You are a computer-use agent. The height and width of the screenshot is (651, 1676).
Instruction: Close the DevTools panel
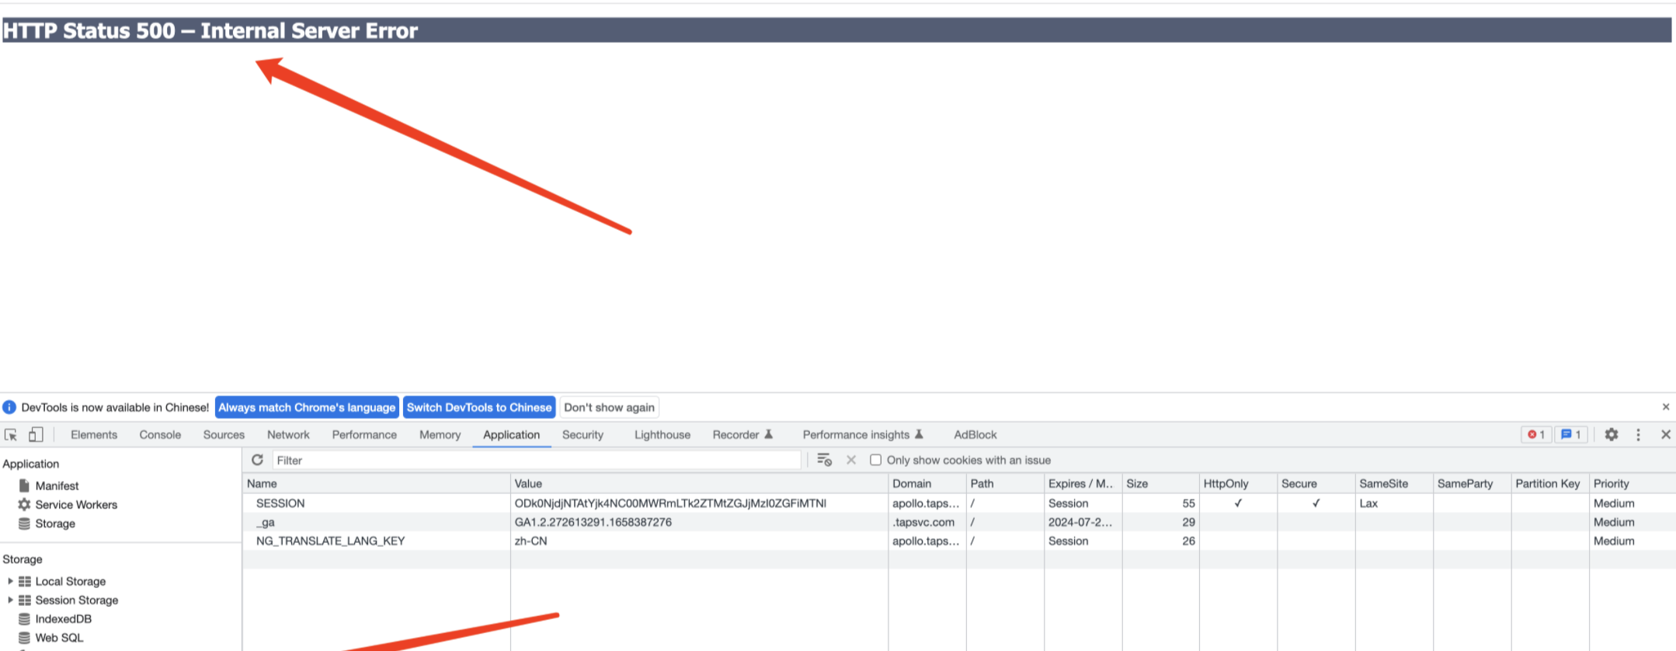click(x=1666, y=435)
